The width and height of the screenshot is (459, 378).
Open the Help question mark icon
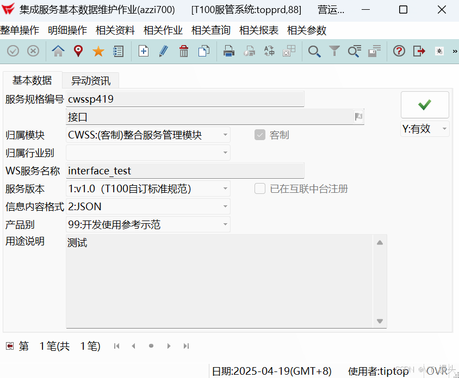click(x=399, y=51)
